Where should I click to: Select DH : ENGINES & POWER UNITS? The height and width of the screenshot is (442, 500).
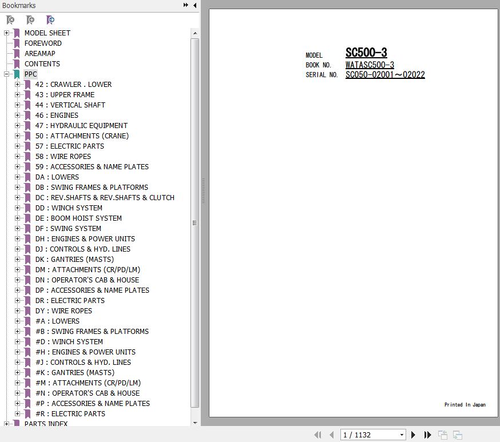(x=85, y=238)
